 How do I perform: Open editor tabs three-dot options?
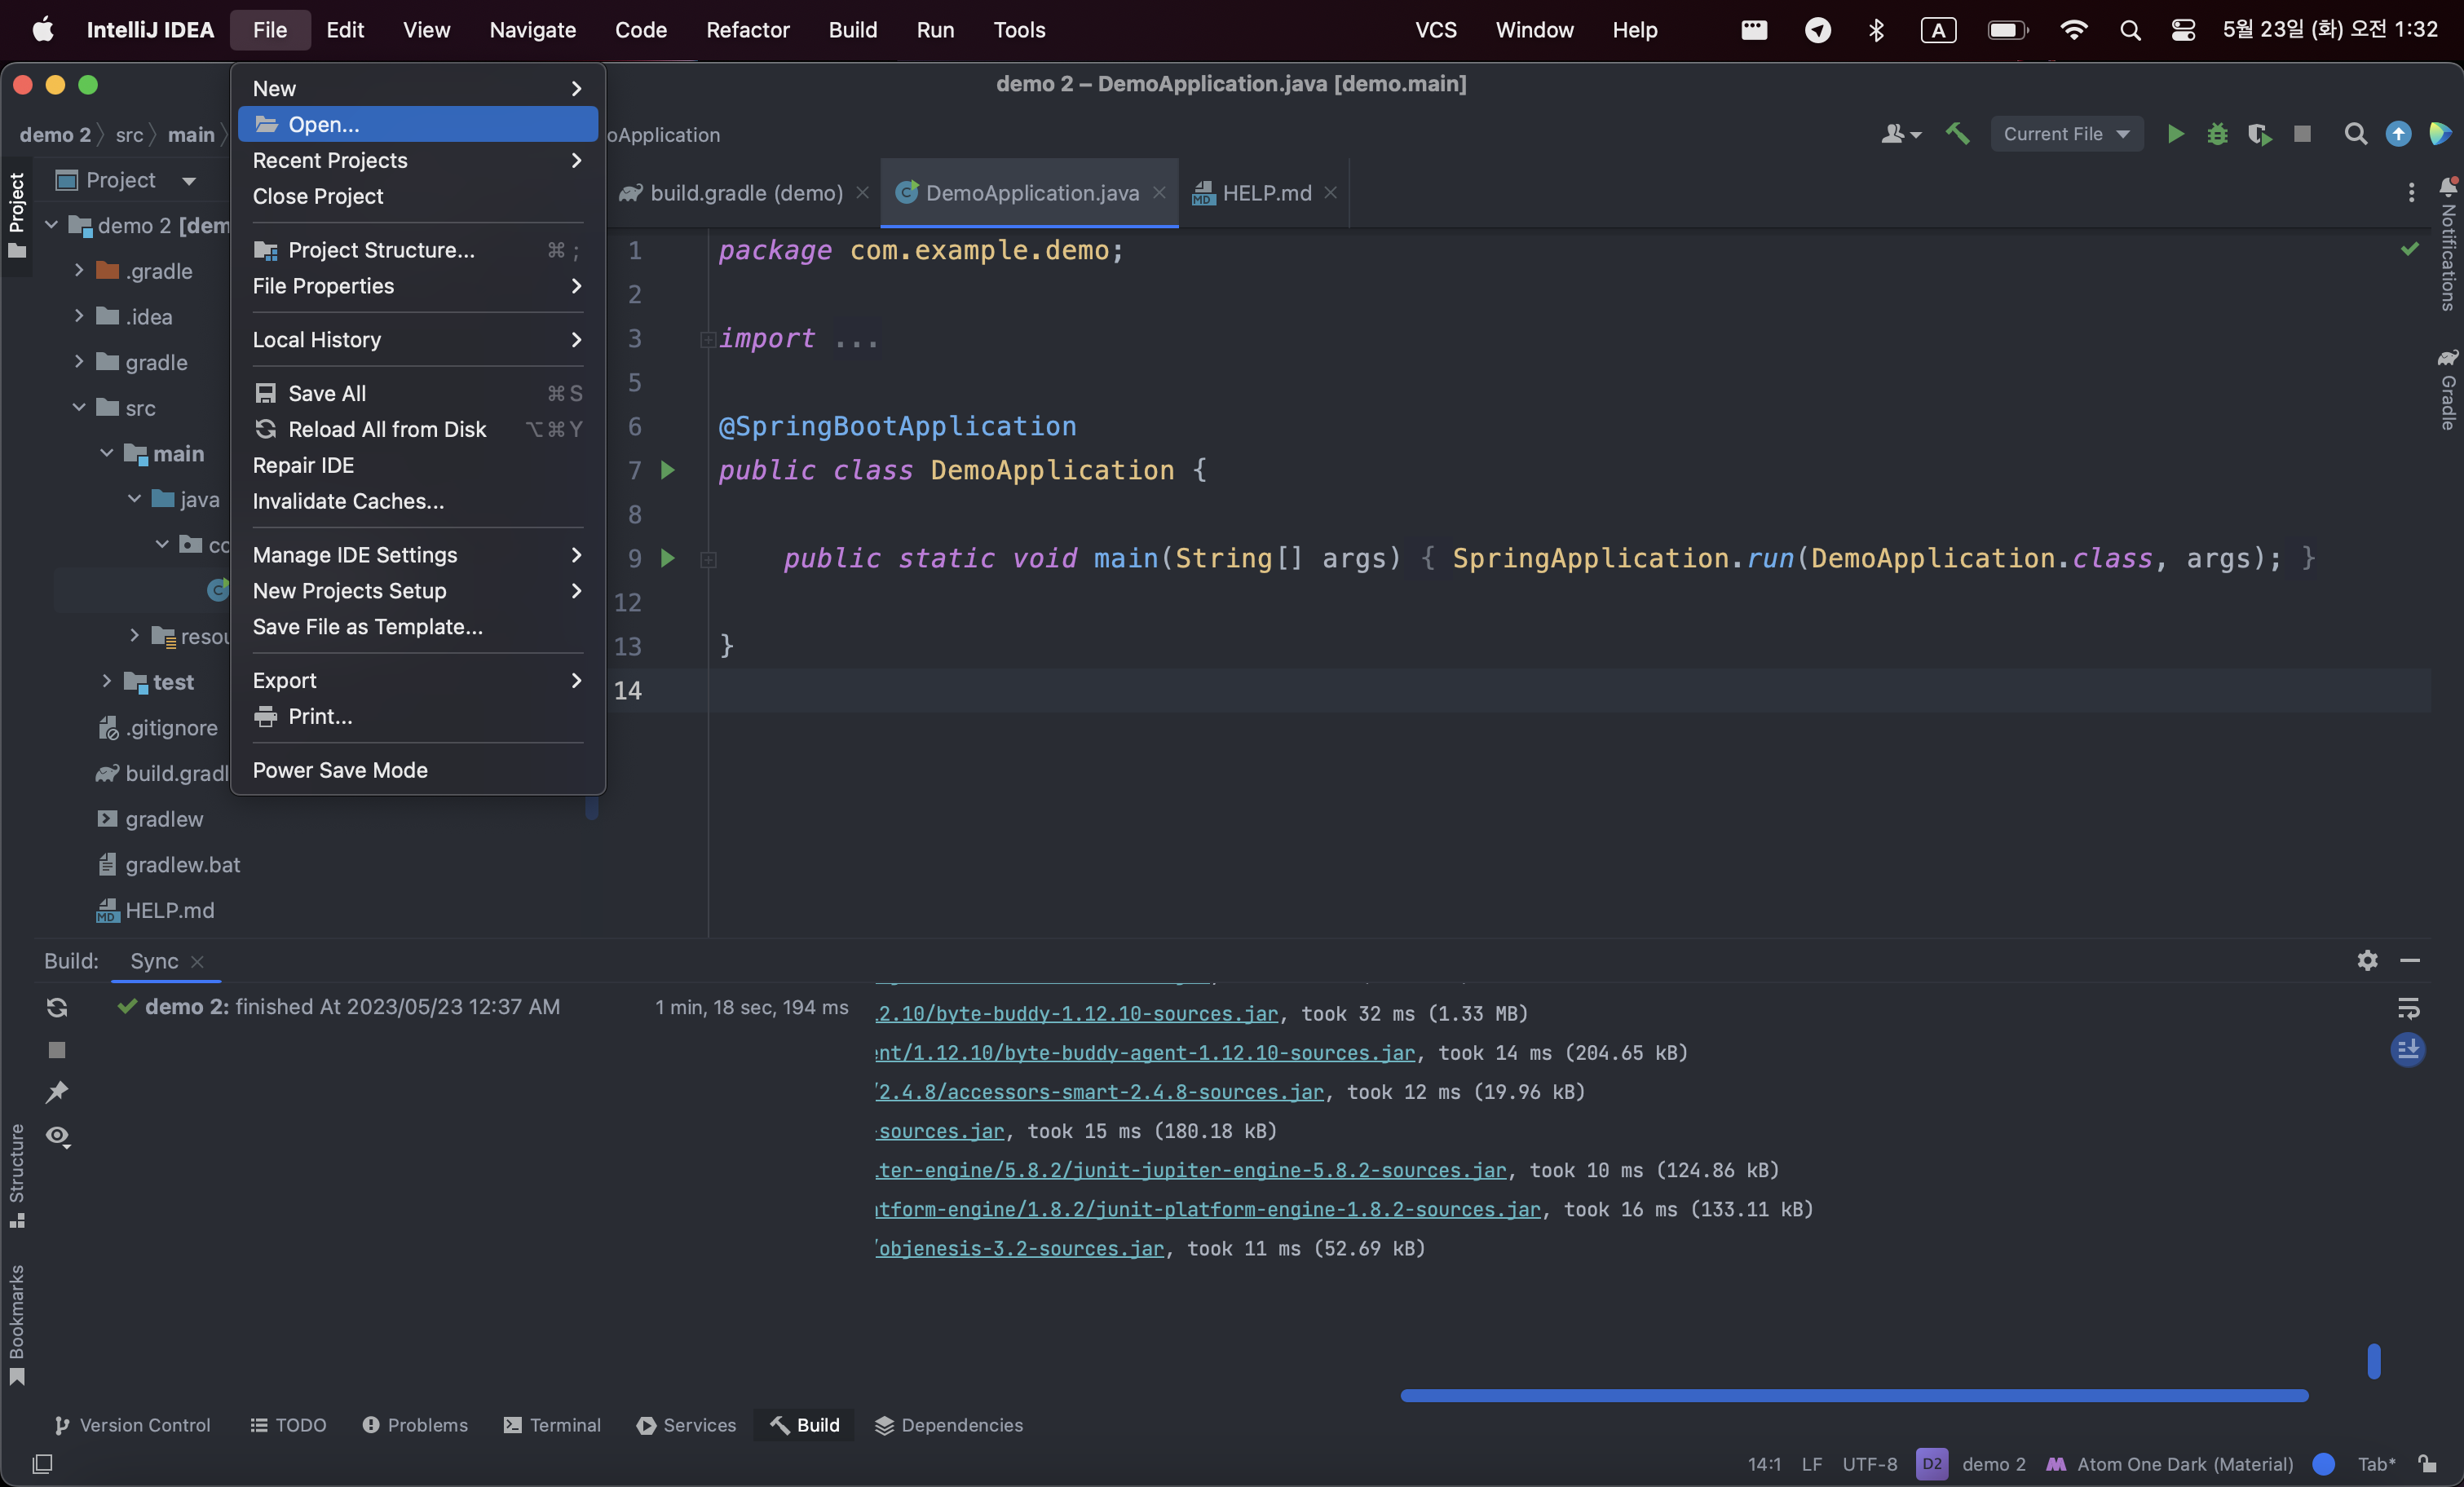coord(2410,192)
